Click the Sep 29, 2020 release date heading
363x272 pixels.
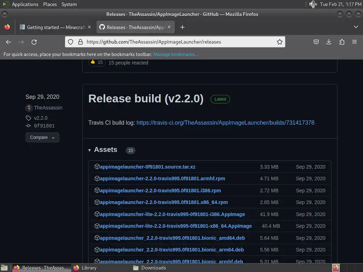coord(43,97)
